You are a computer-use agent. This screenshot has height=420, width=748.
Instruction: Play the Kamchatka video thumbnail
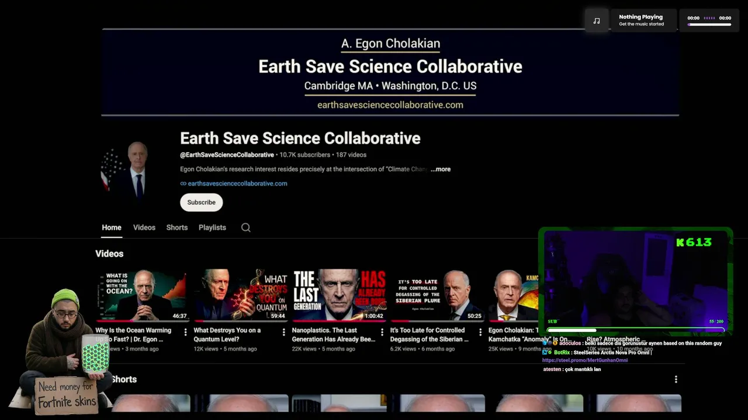(x=514, y=295)
